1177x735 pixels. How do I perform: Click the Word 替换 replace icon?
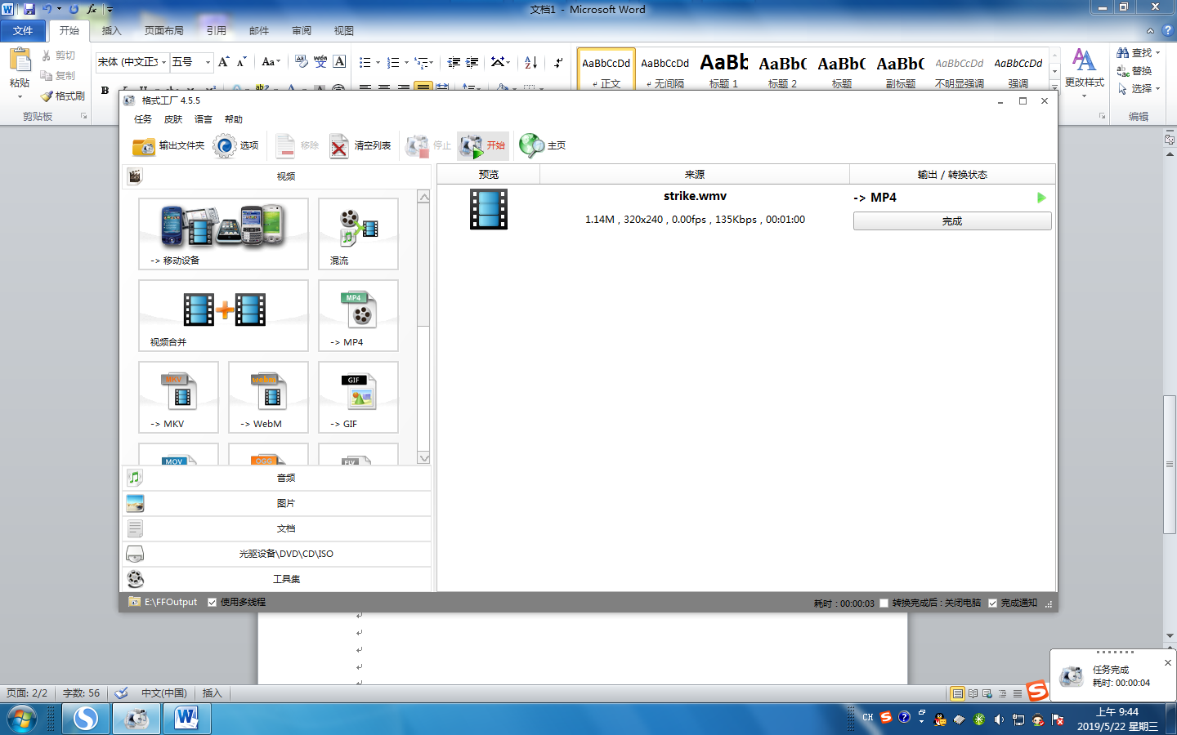1123,71
